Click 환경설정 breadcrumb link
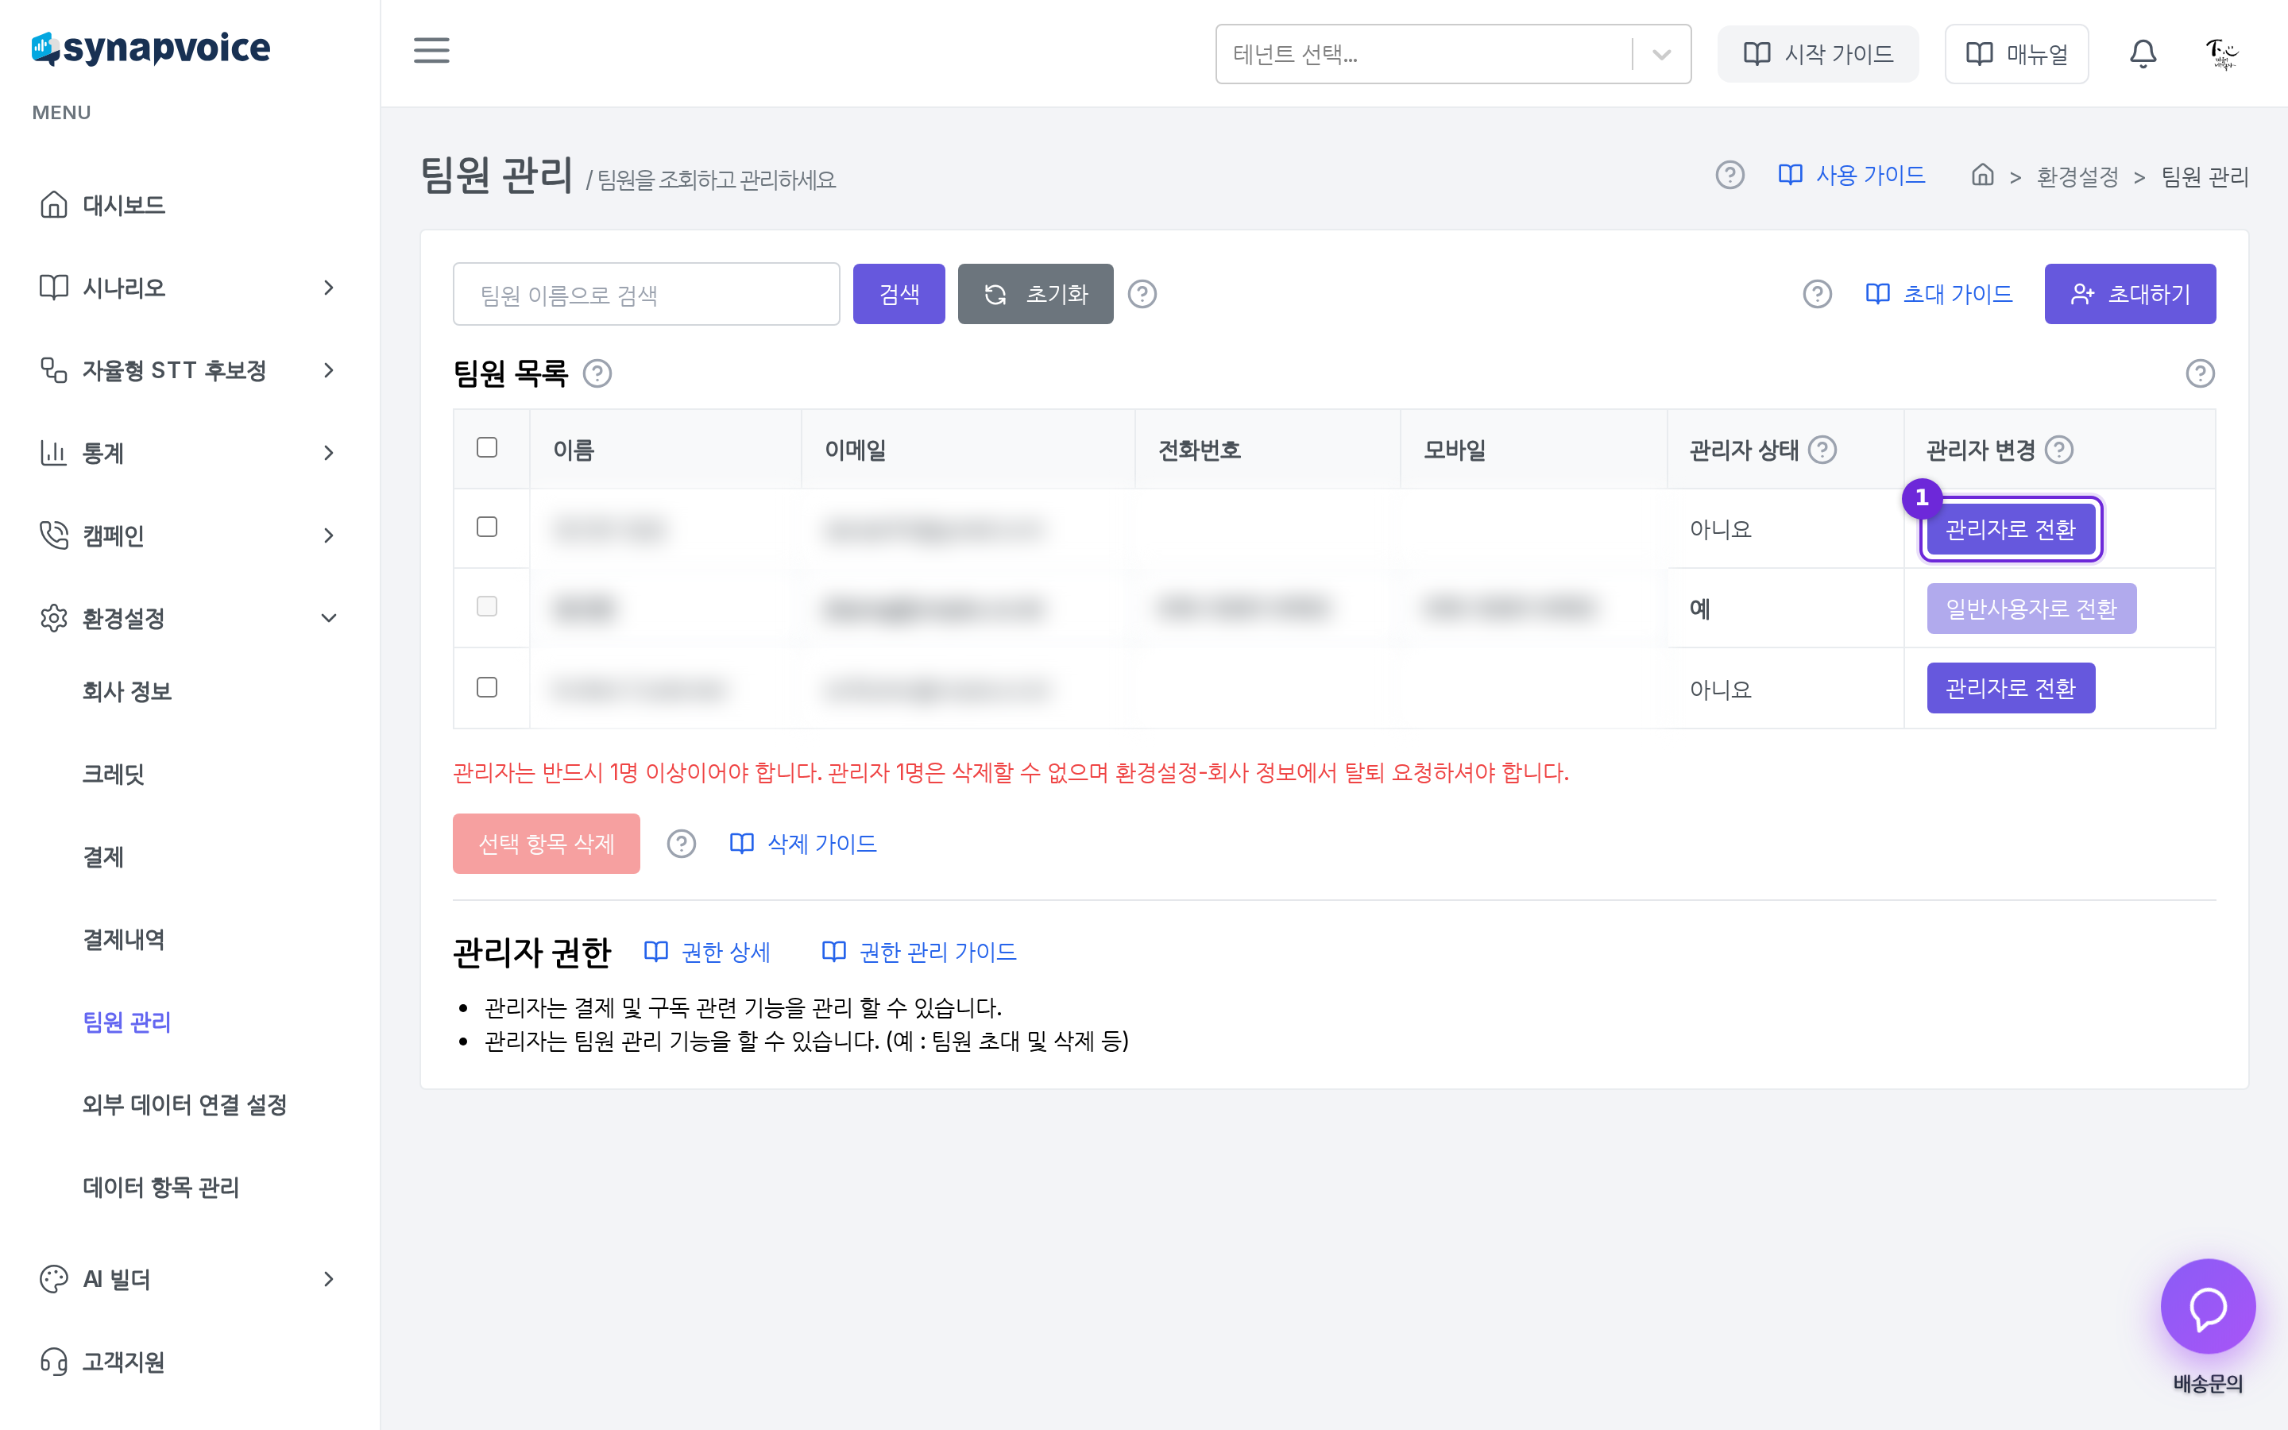Viewport: 2288px width, 1430px height. (x=2077, y=177)
